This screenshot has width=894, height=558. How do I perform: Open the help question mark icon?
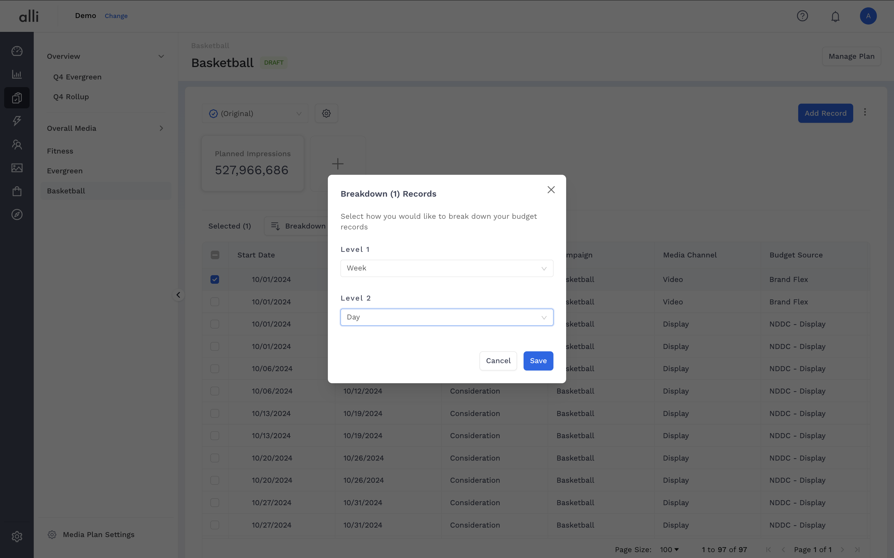click(802, 16)
